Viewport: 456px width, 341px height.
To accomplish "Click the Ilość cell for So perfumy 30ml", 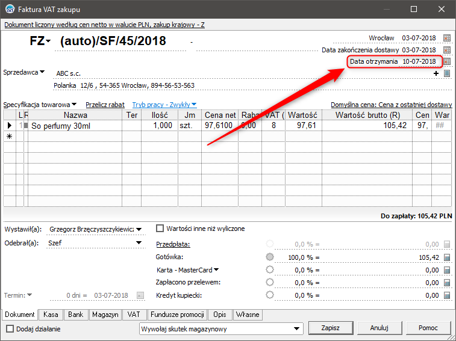I will click(159, 125).
